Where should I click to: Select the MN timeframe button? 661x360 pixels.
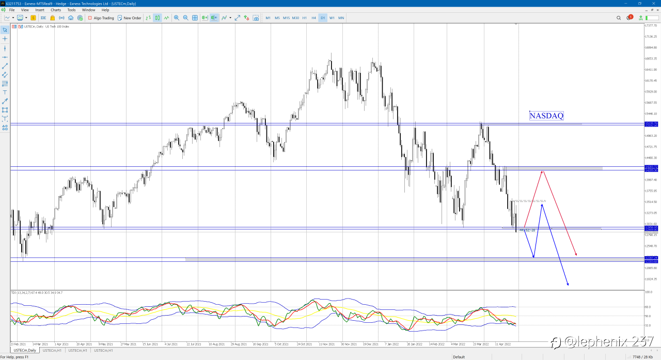tap(341, 18)
